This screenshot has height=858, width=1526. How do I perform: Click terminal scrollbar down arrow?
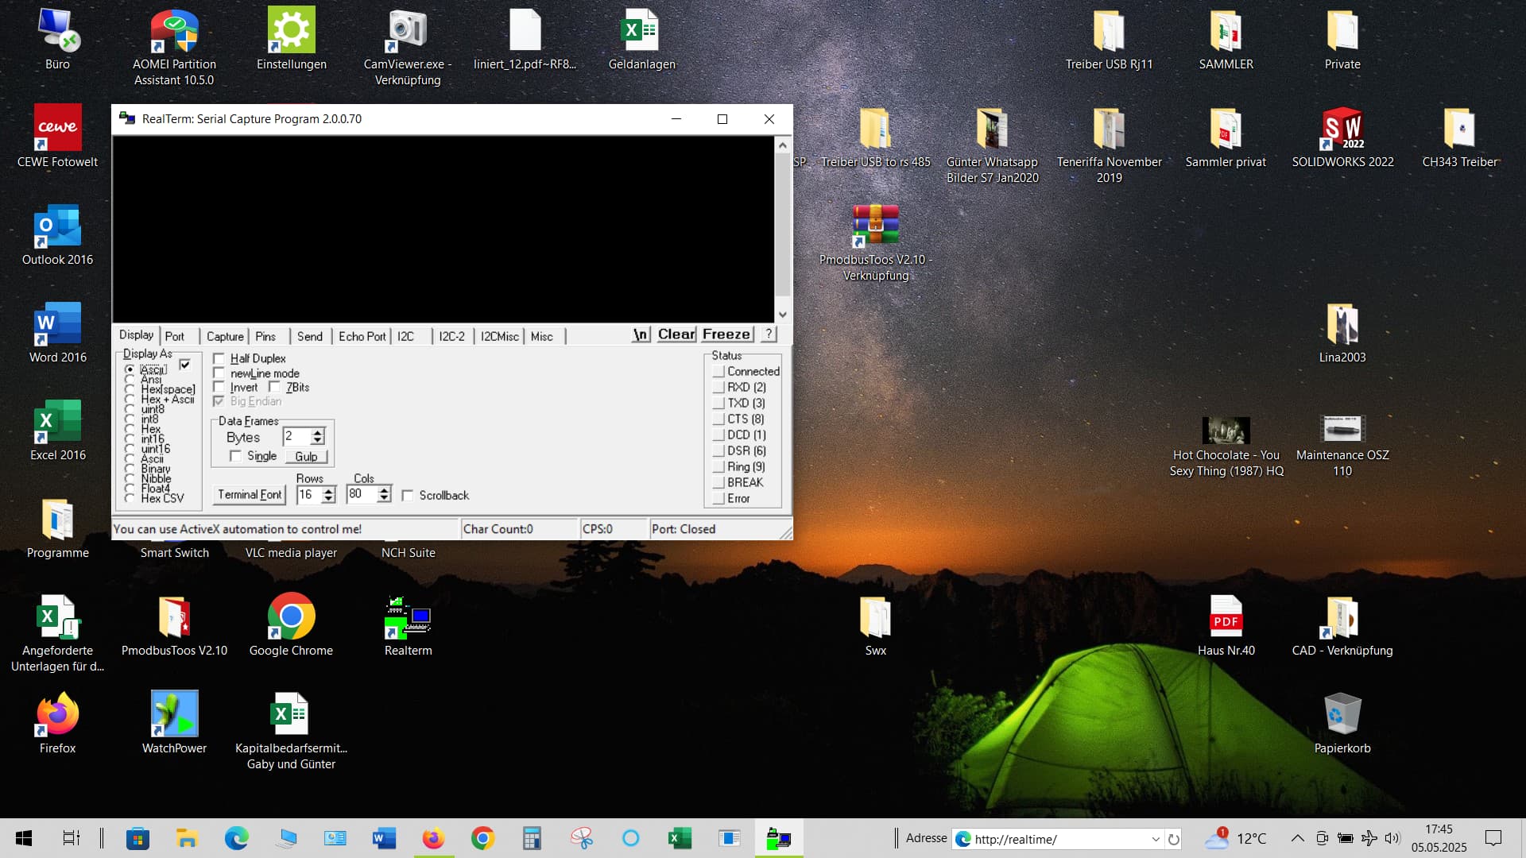click(x=783, y=315)
